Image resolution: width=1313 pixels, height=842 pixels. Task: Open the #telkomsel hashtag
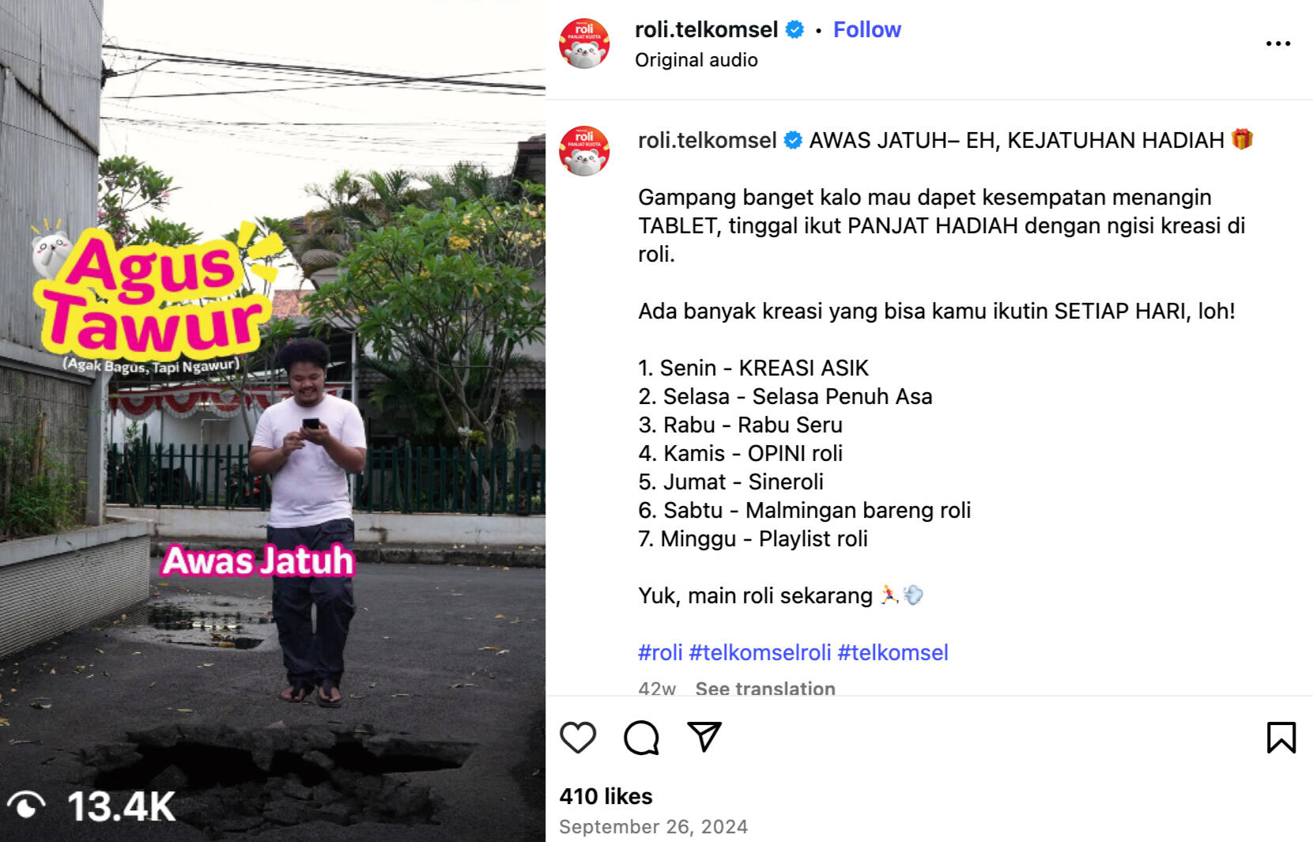pyautogui.click(x=893, y=652)
